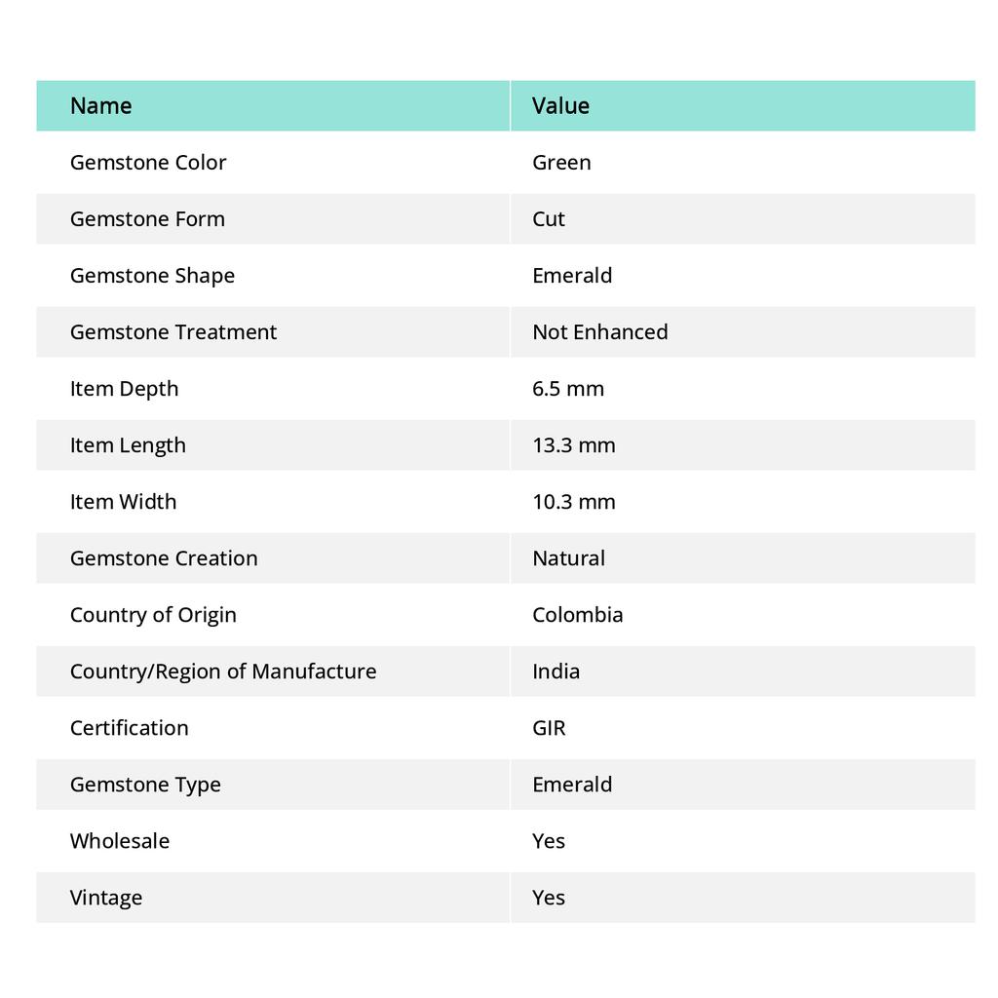This screenshot has width=998, height=998.
Task: Click the 6.5 mm depth value
Action: (x=568, y=389)
